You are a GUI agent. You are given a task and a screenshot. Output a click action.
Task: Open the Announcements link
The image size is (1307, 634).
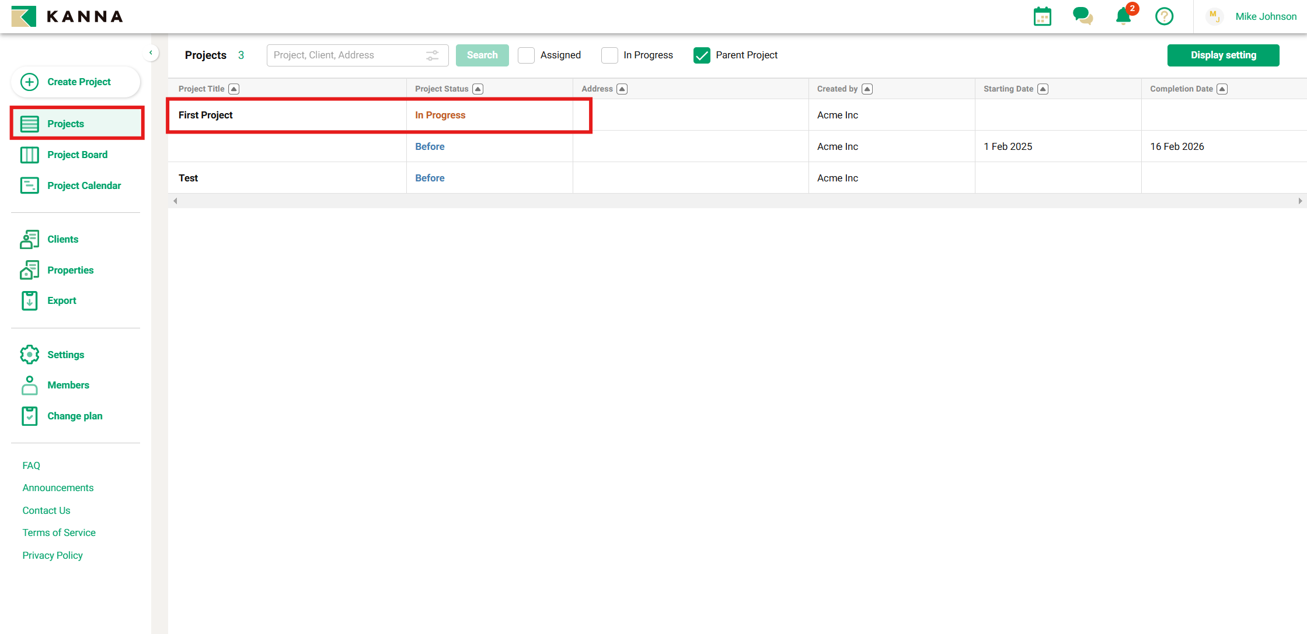58,488
